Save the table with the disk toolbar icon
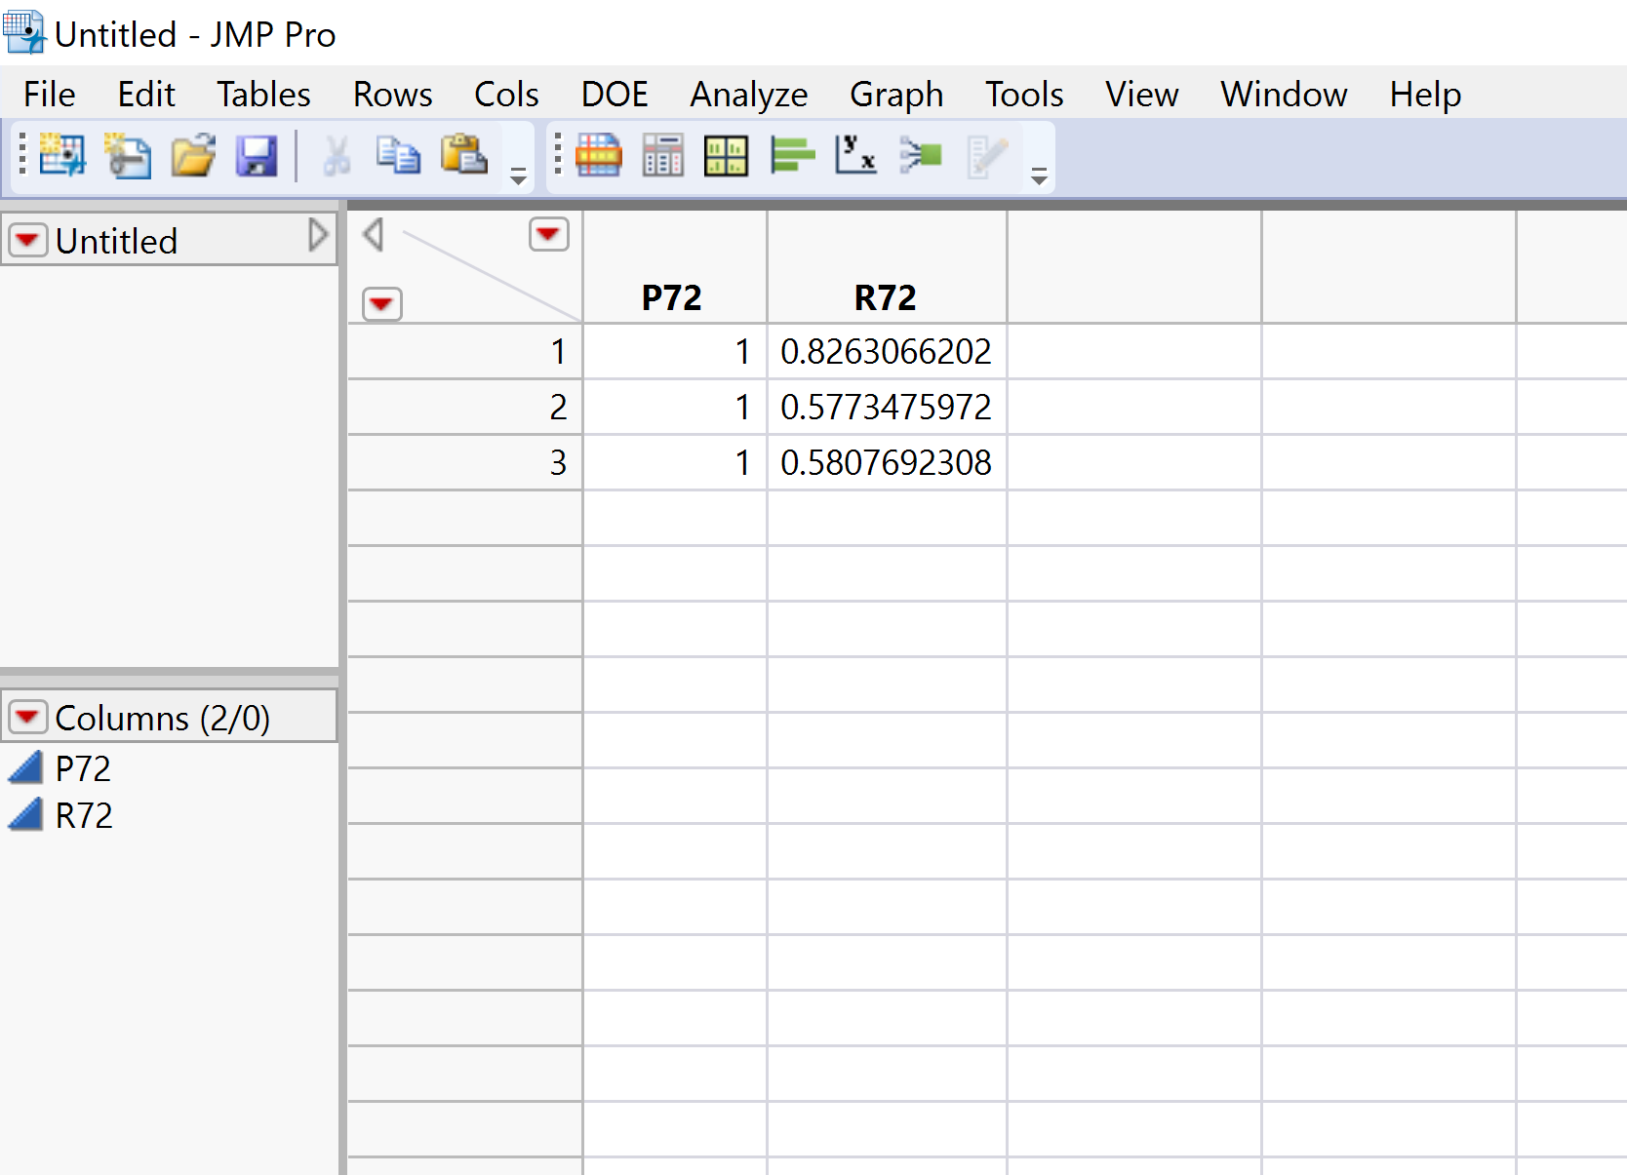The width and height of the screenshot is (1627, 1175). coord(257,156)
